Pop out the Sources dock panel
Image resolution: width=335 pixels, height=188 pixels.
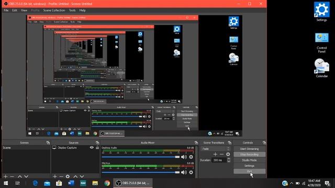pyautogui.click(x=97, y=143)
